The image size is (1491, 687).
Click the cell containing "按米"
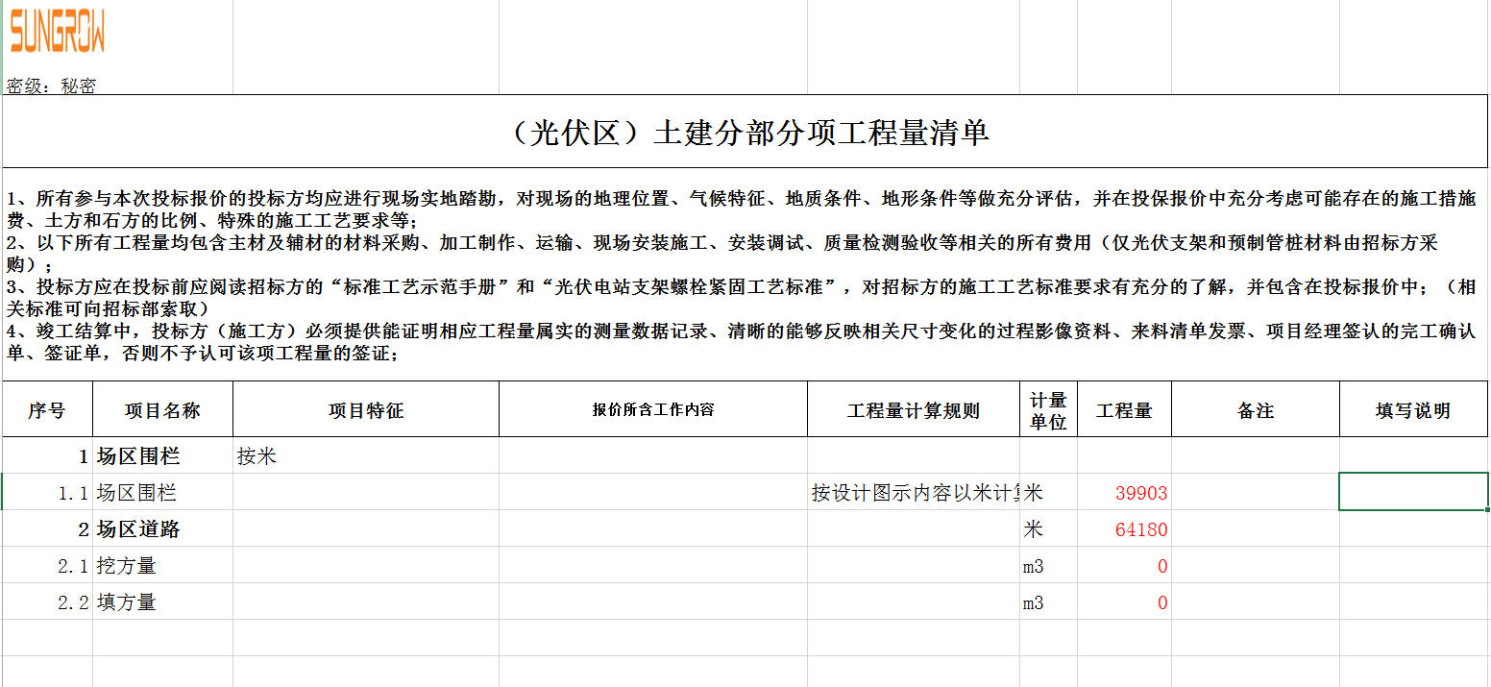(x=365, y=456)
